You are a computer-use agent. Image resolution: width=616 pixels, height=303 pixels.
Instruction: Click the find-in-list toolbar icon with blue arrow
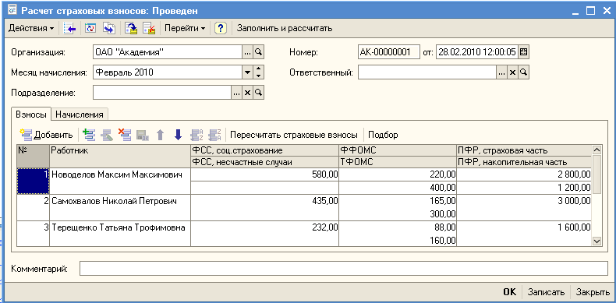coord(69,28)
